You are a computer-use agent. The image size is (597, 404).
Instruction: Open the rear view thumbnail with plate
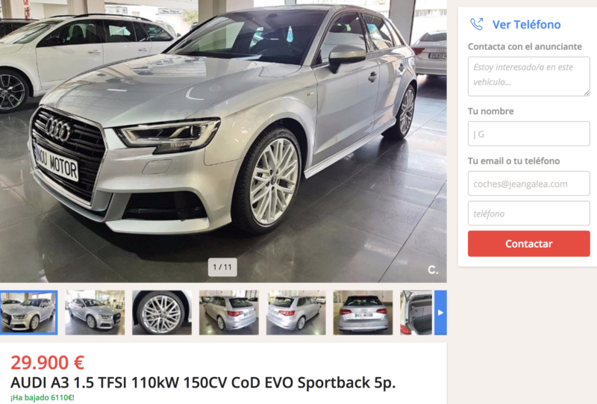tap(363, 313)
